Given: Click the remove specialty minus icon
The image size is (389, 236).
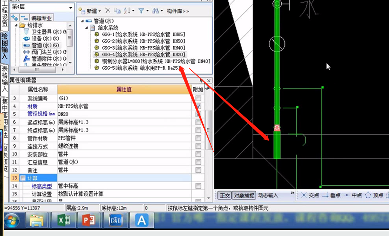Looking at the screenshot, I should pos(24,18).
